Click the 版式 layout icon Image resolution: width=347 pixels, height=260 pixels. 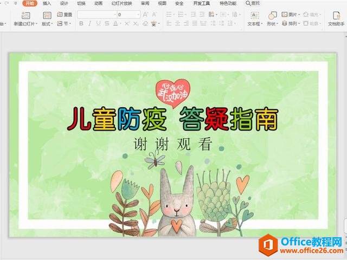point(47,16)
